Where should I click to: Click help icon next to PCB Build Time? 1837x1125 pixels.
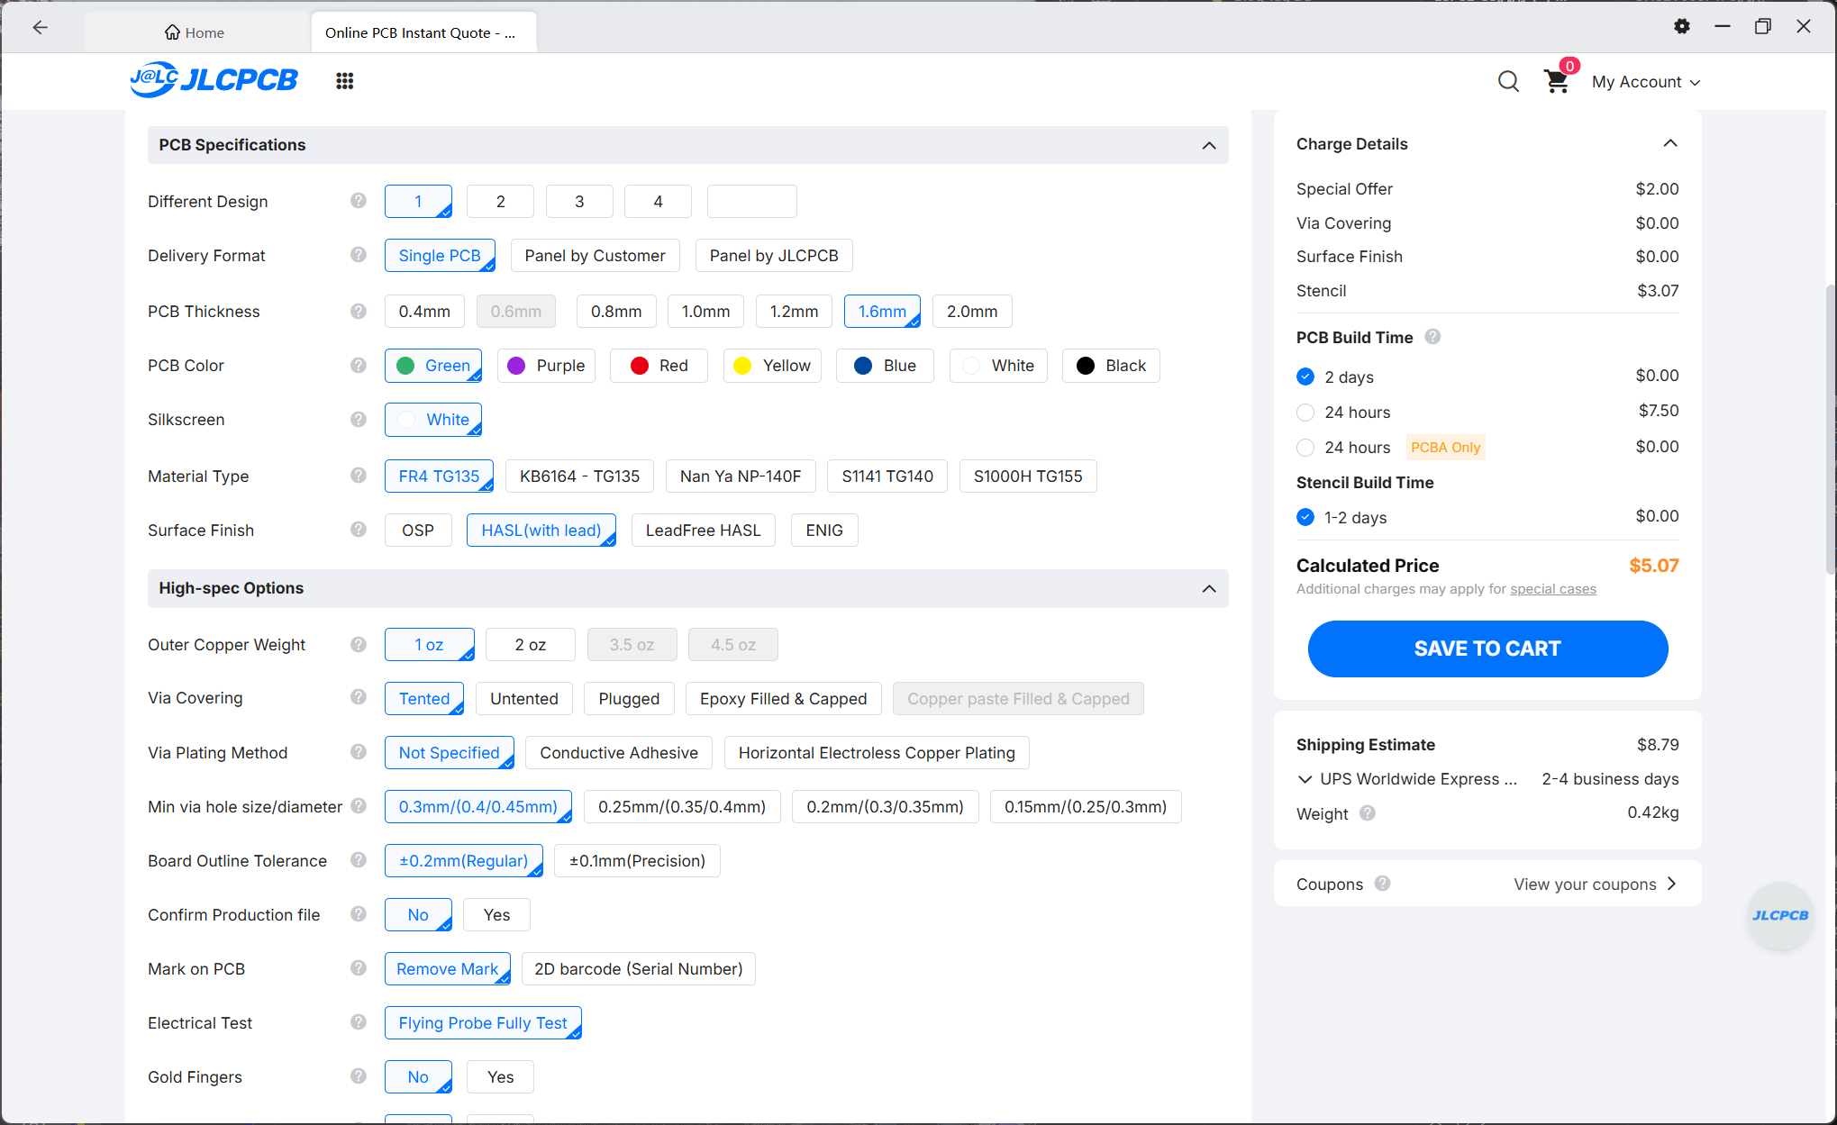[x=1432, y=337]
